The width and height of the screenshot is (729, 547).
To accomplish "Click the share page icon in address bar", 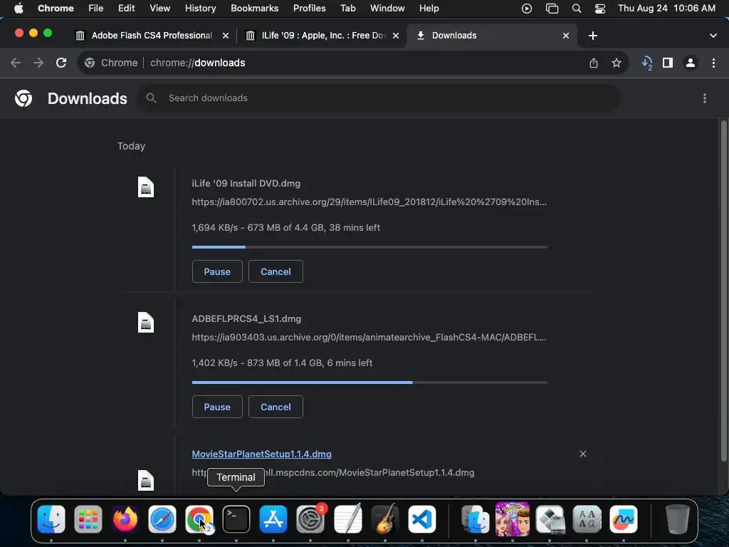I will click(594, 63).
